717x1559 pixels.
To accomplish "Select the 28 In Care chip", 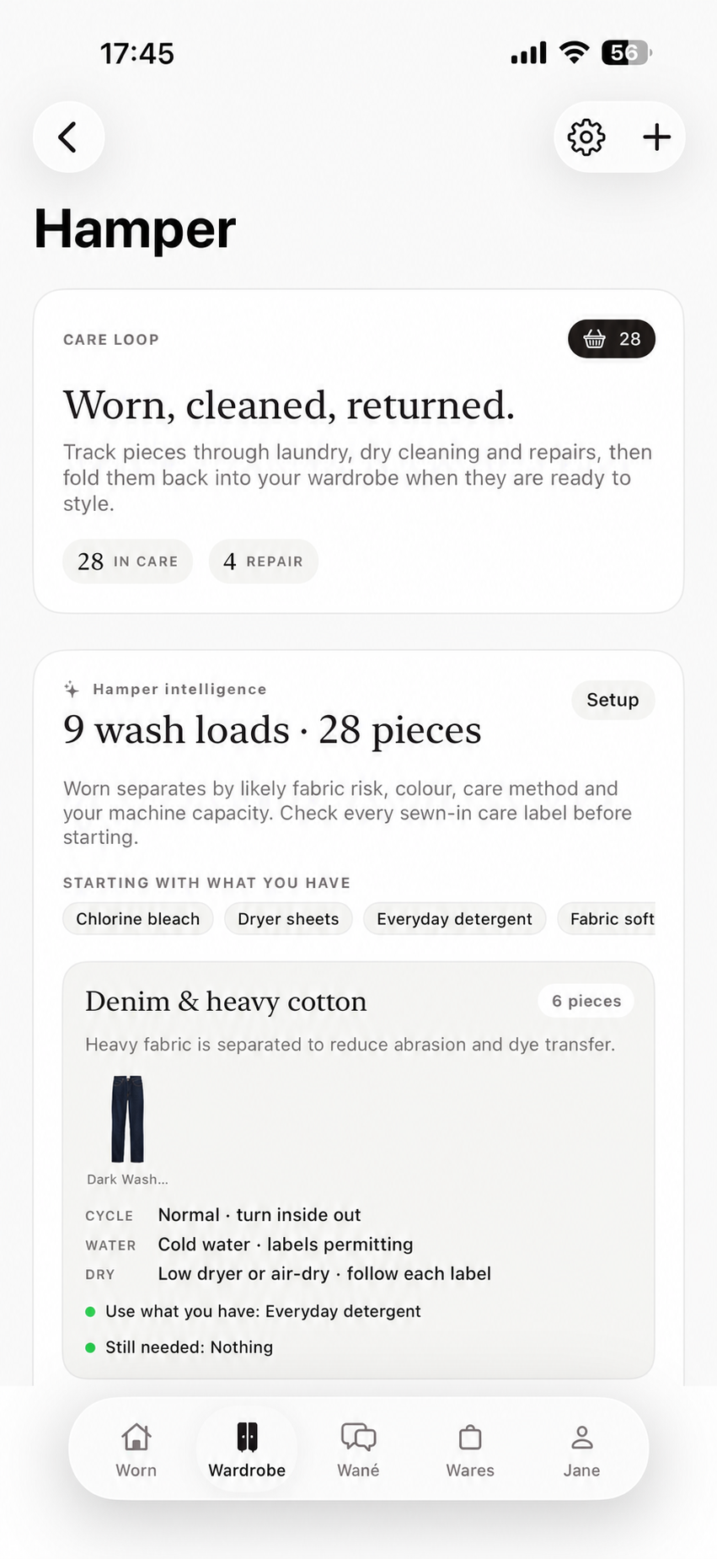I will [127, 562].
